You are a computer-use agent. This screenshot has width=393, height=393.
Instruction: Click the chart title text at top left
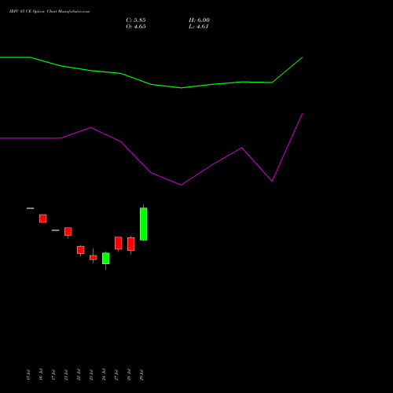50,12
